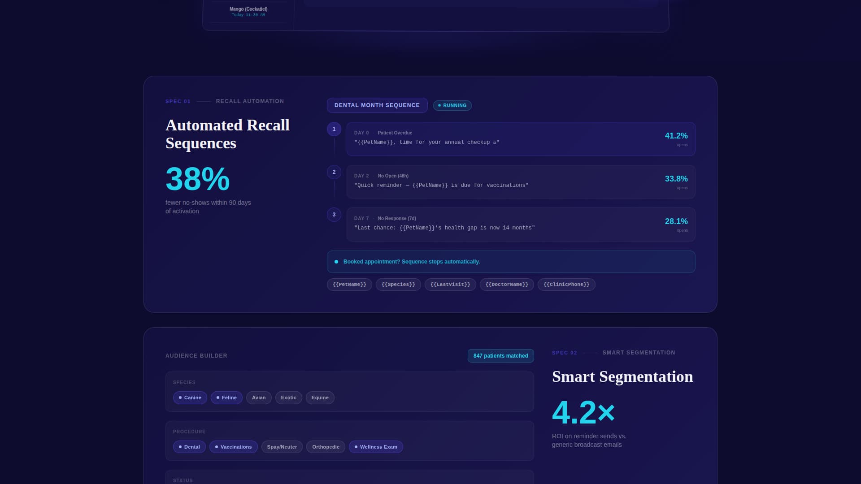Toggle the Feline species chip

pos(226,398)
